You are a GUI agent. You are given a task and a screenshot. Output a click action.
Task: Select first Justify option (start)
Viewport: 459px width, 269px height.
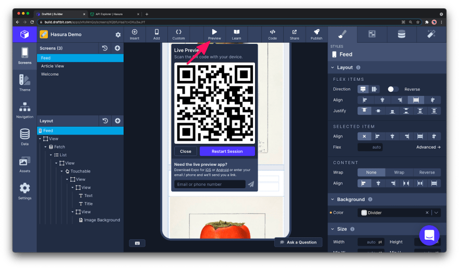coord(365,111)
